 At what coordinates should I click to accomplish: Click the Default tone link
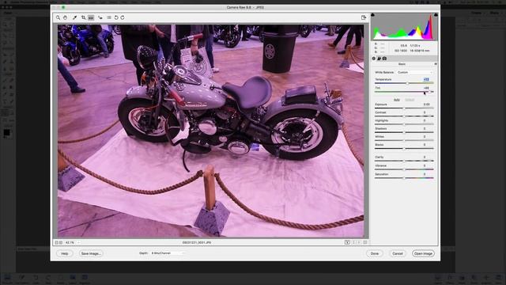tap(410, 100)
